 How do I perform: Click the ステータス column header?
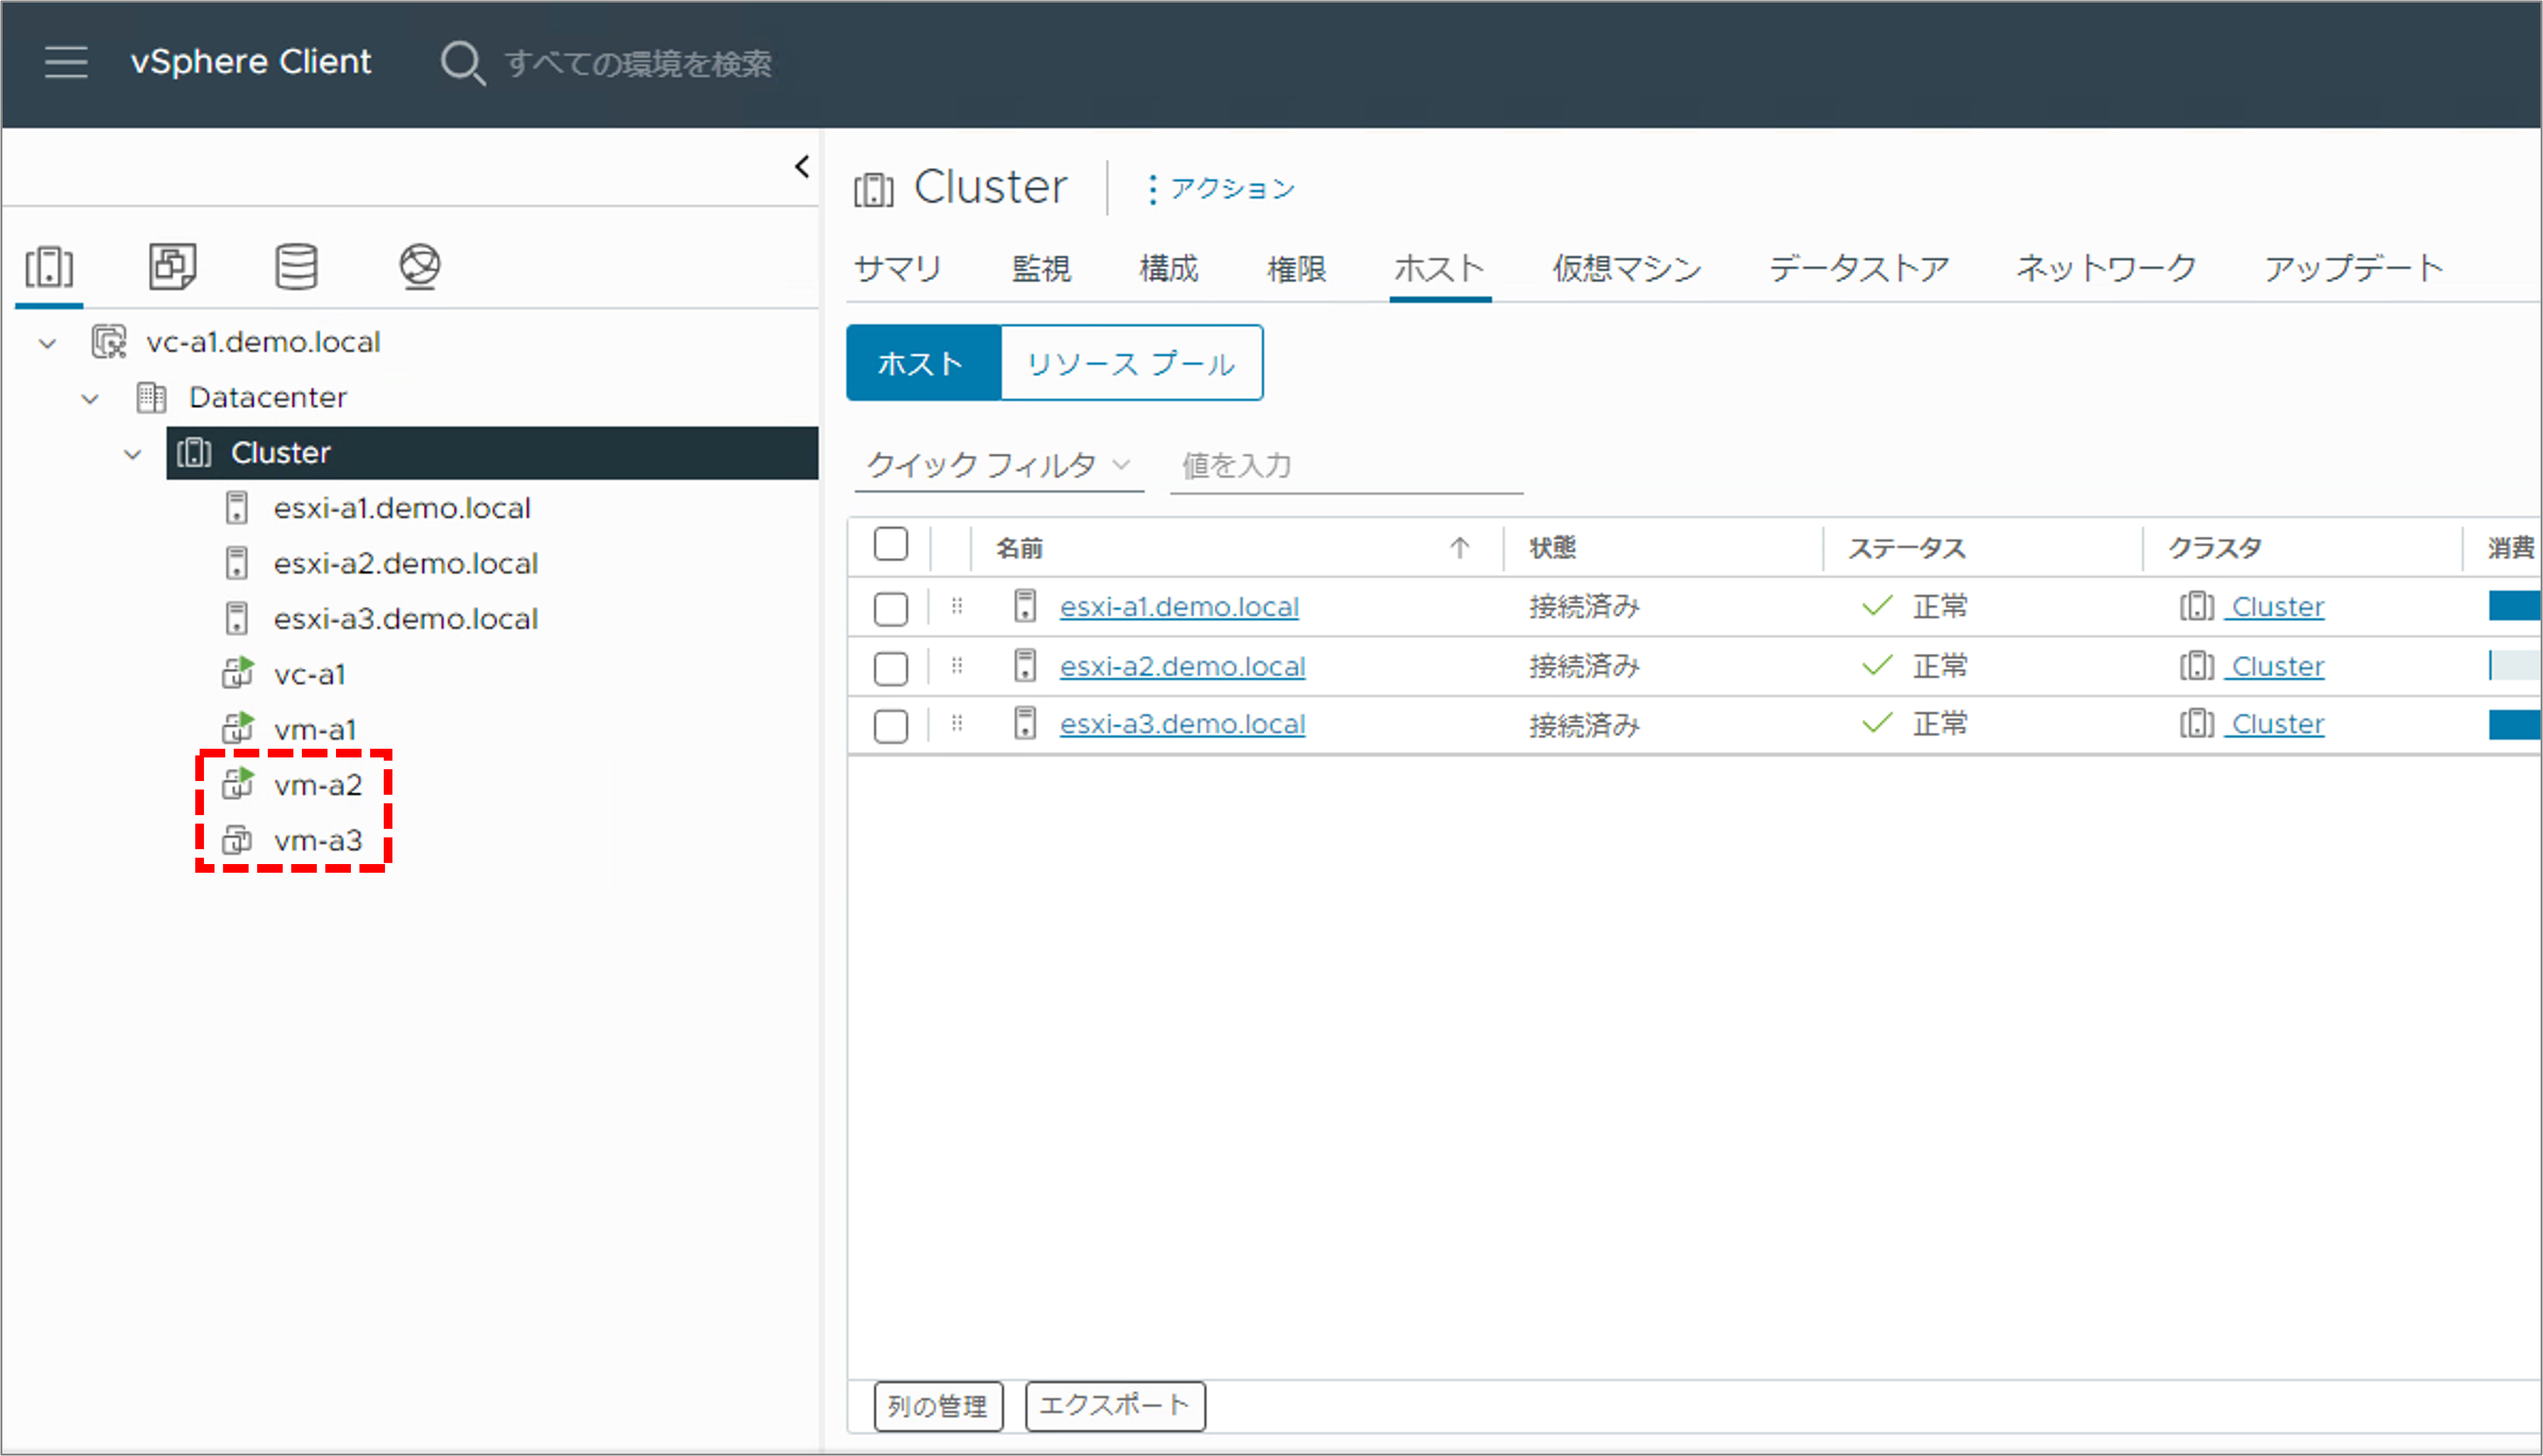[1906, 548]
